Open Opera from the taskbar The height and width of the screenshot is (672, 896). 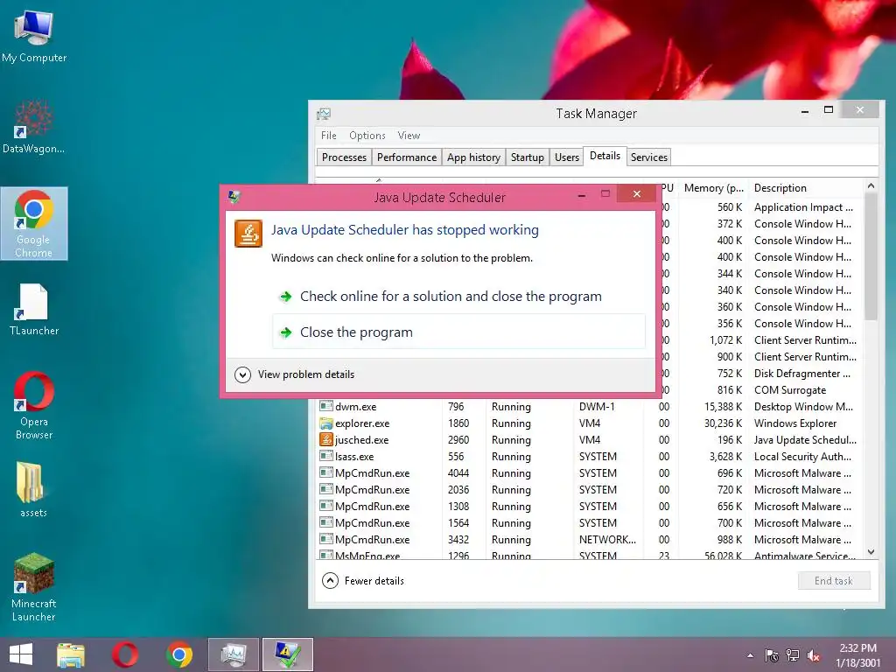(x=124, y=654)
